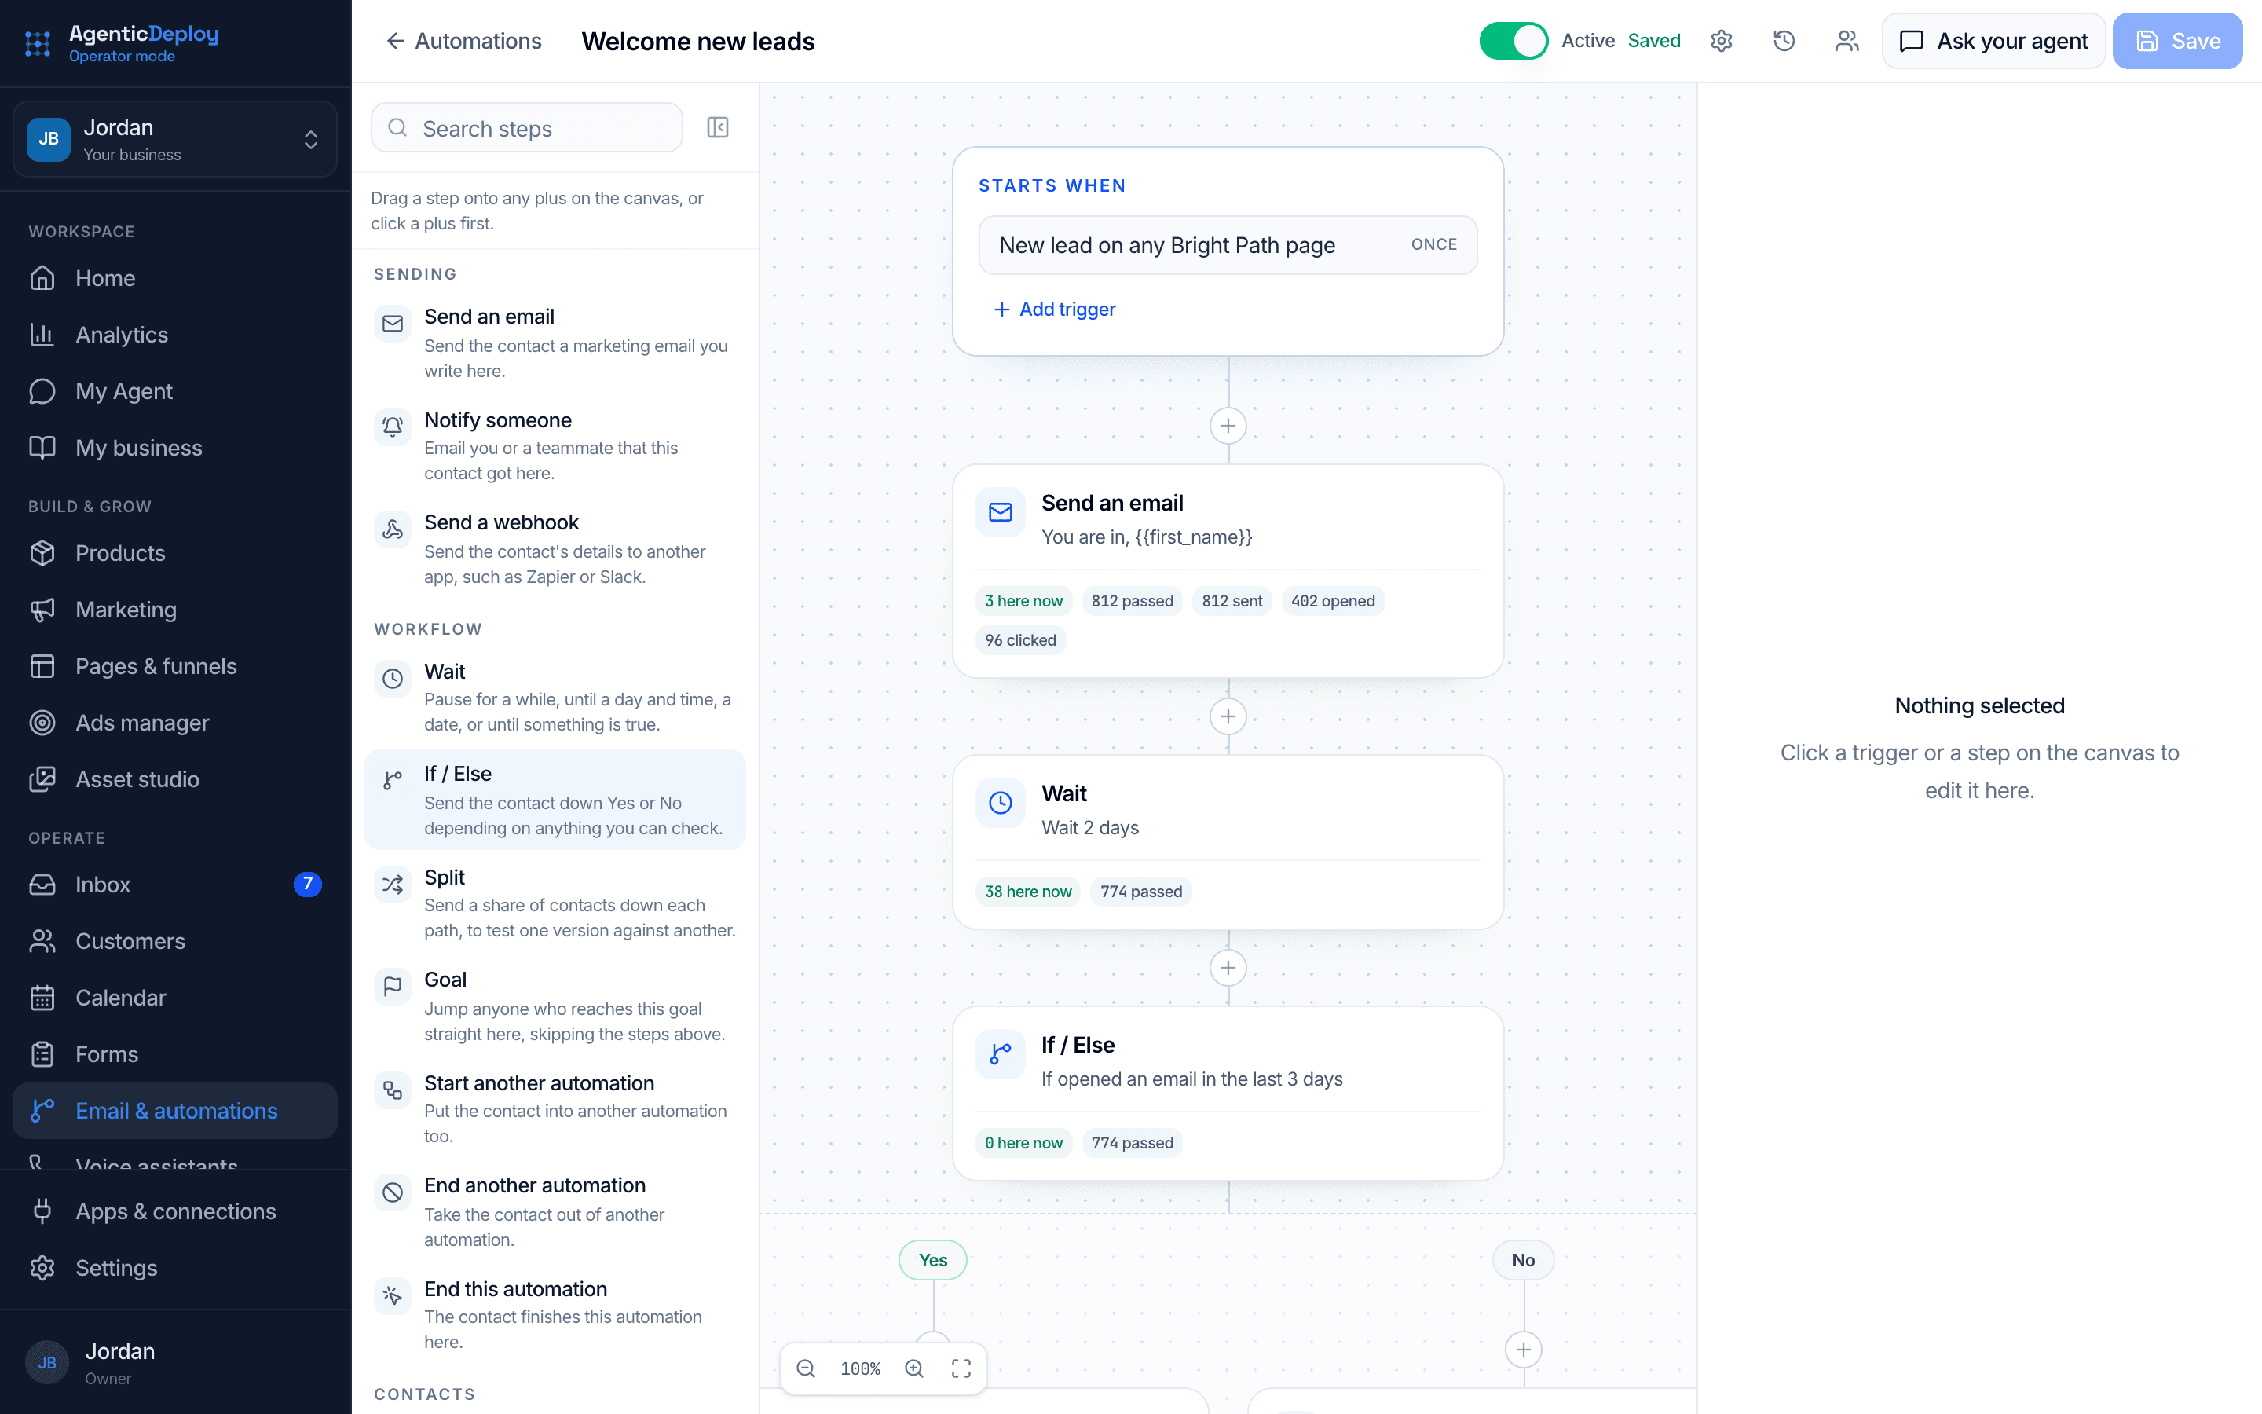Select the Wait clock step in palette
This screenshot has height=1414, width=2262.
[555, 698]
